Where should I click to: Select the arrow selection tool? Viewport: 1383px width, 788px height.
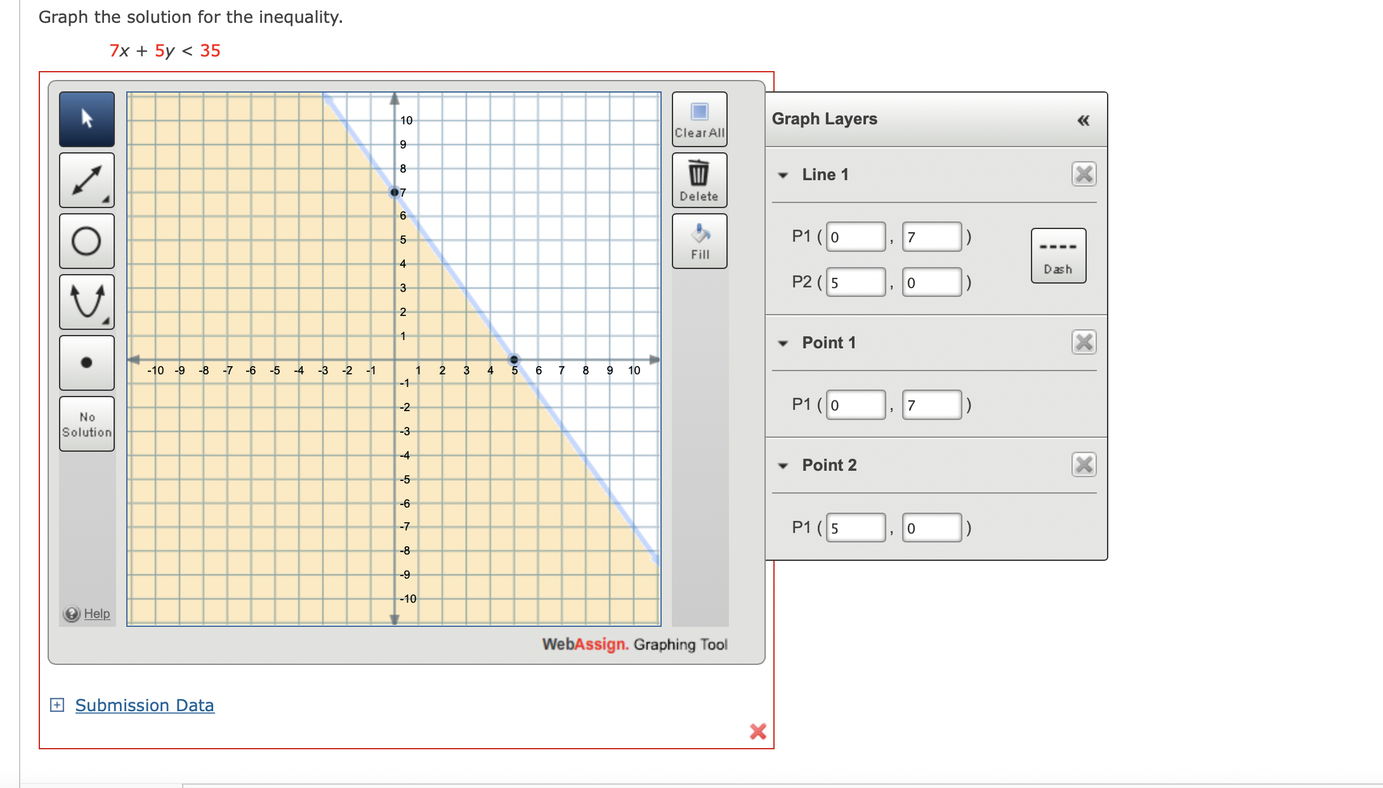pyautogui.click(x=86, y=119)
